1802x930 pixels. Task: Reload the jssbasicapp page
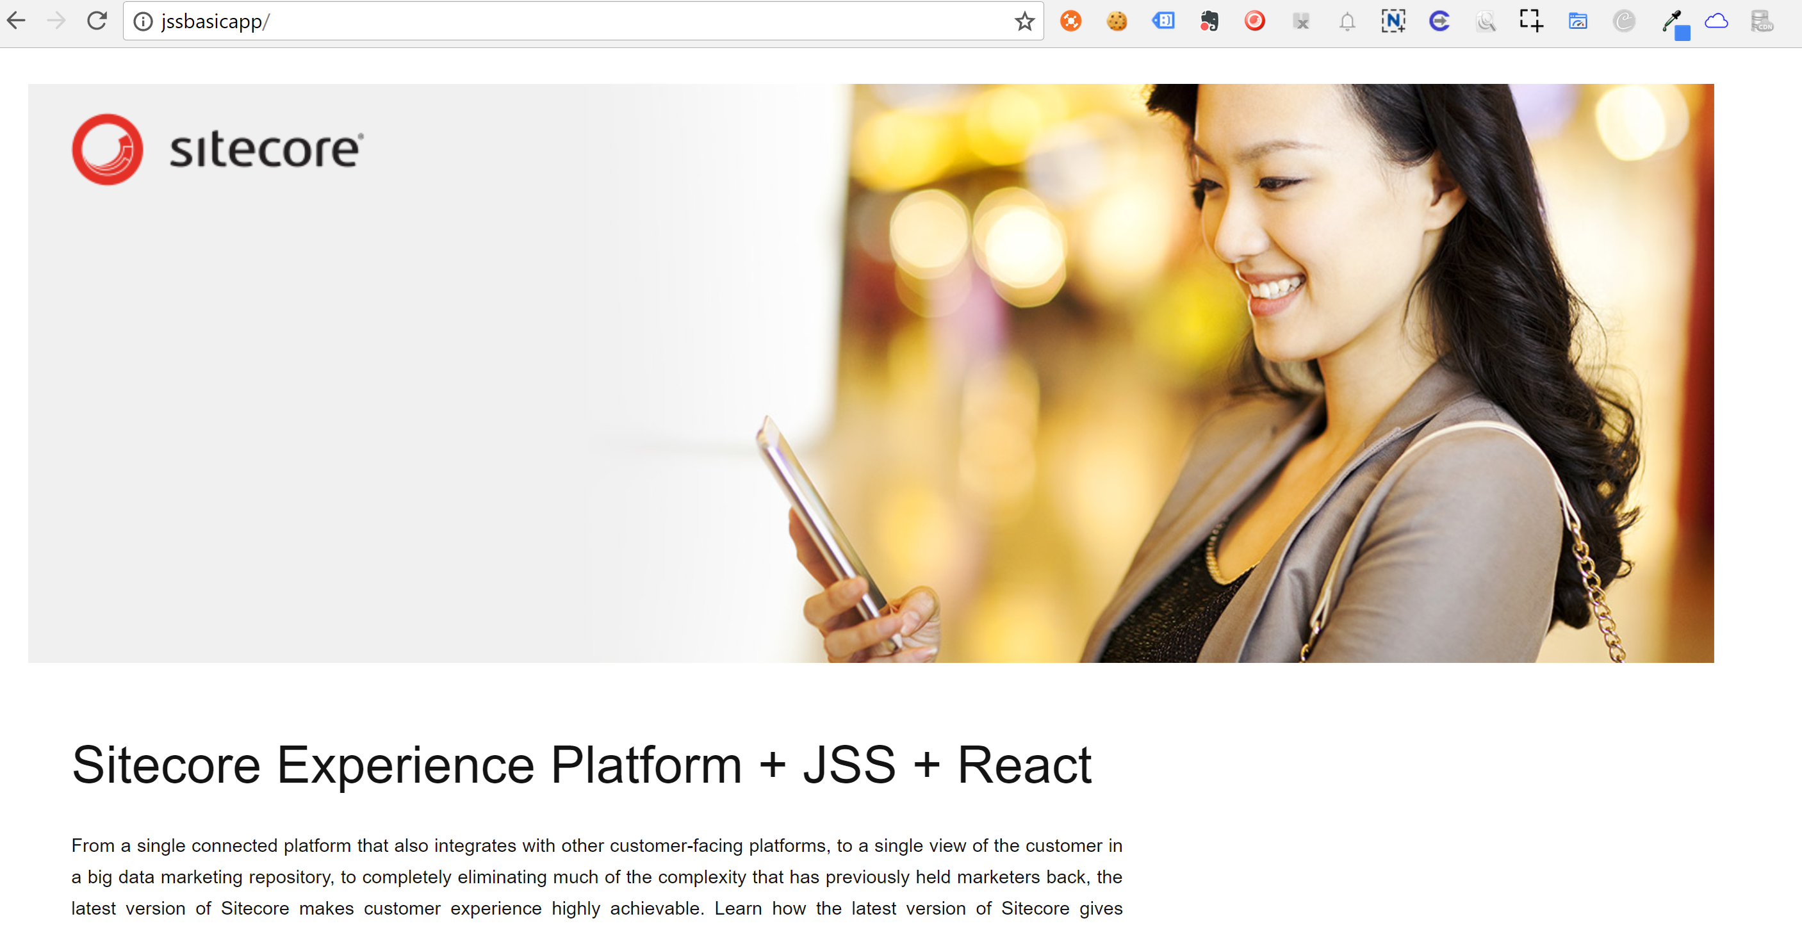point(97,21)
